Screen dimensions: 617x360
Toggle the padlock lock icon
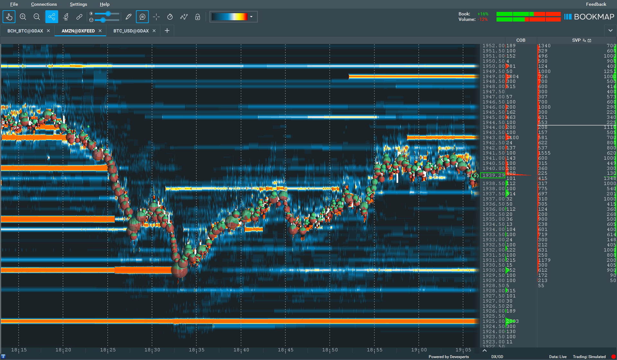point(198,17)
